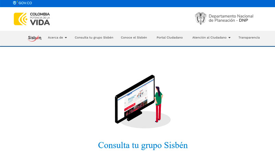This screenshot has width=275, height=154.
Task: Open Departamento Nacional de Planeación link
Action: 231,18
